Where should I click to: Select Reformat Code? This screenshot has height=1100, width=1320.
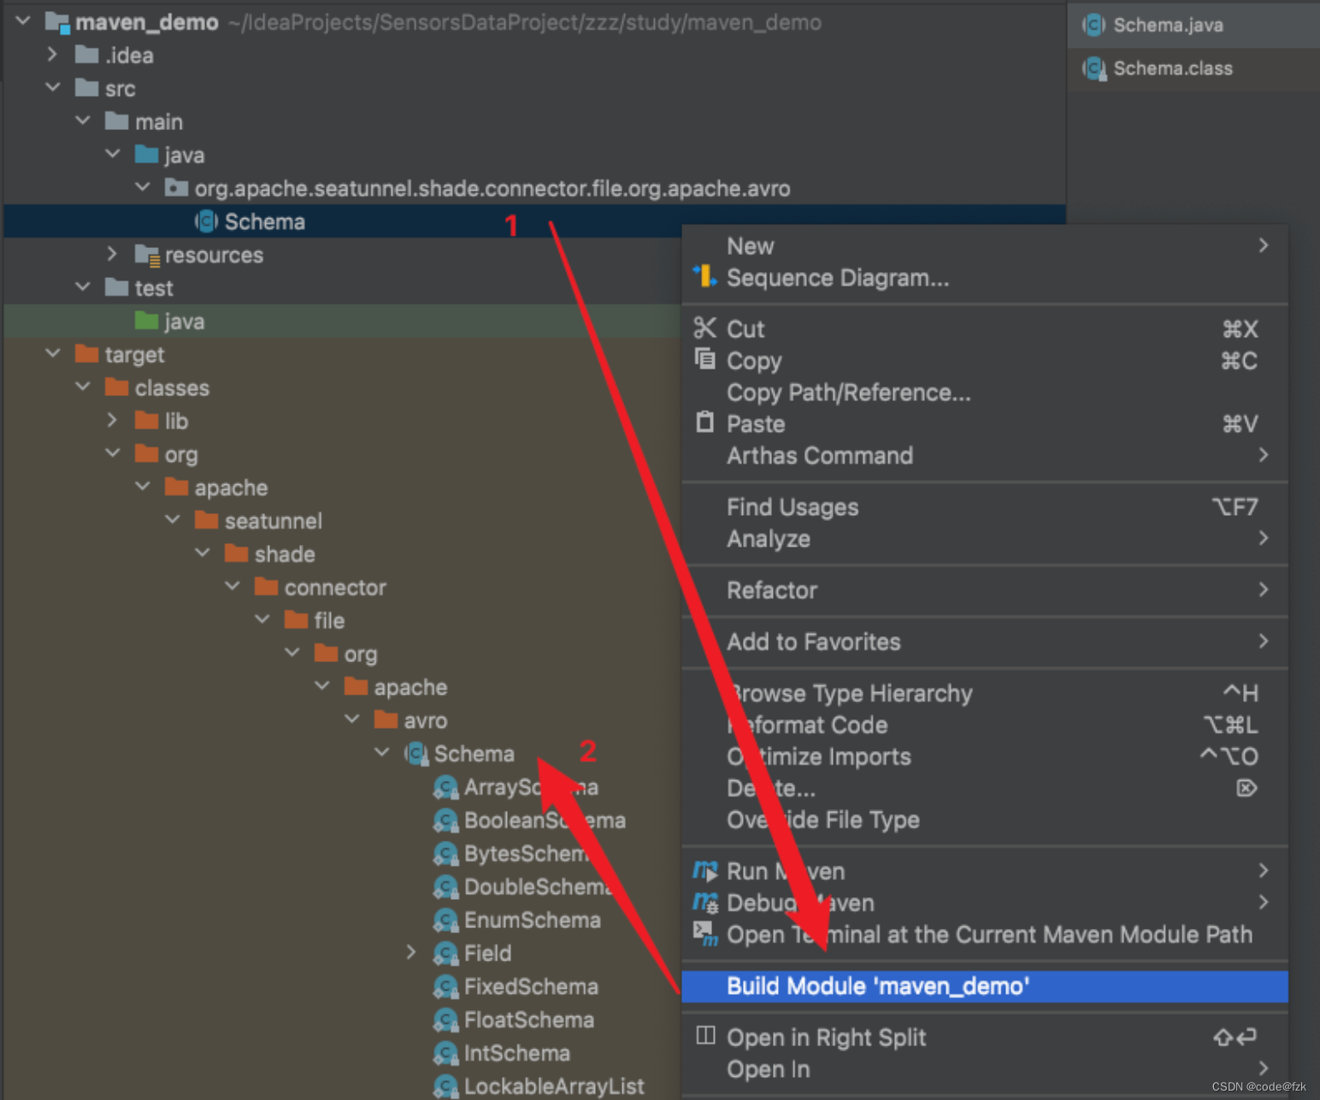985,725
